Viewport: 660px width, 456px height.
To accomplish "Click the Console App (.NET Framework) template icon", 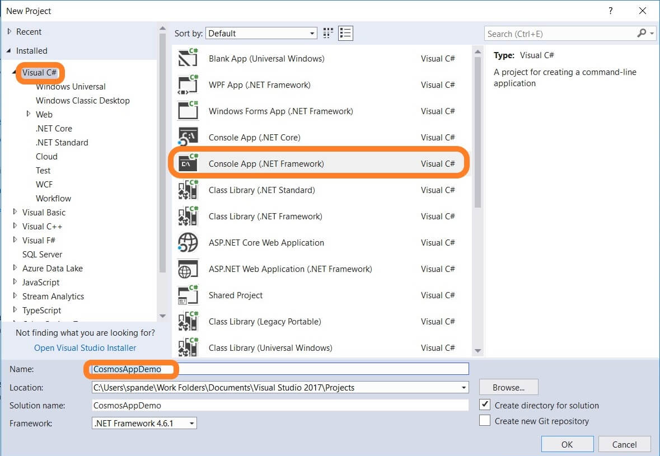I will pyautogui.click(x=188, y=163).
